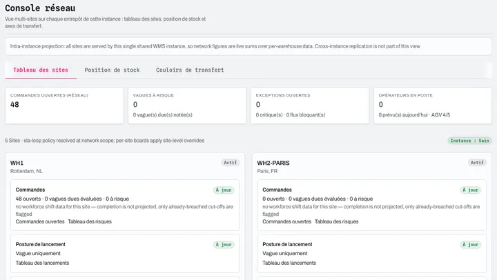This screenshot has width=497, height=280.
Task: Click the Paris, FR location text
Action: [x=267, y=171]
